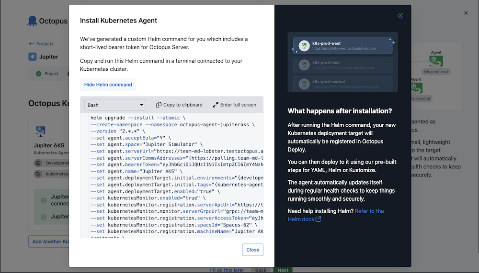Open the Refer to the Helm docs link

coord(335,215)
